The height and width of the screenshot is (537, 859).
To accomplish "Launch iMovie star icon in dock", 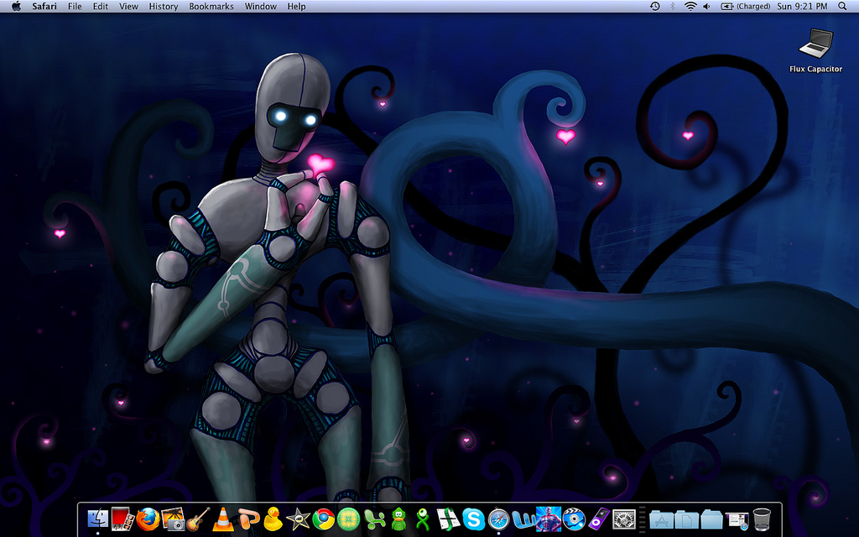I will [298, 519].
